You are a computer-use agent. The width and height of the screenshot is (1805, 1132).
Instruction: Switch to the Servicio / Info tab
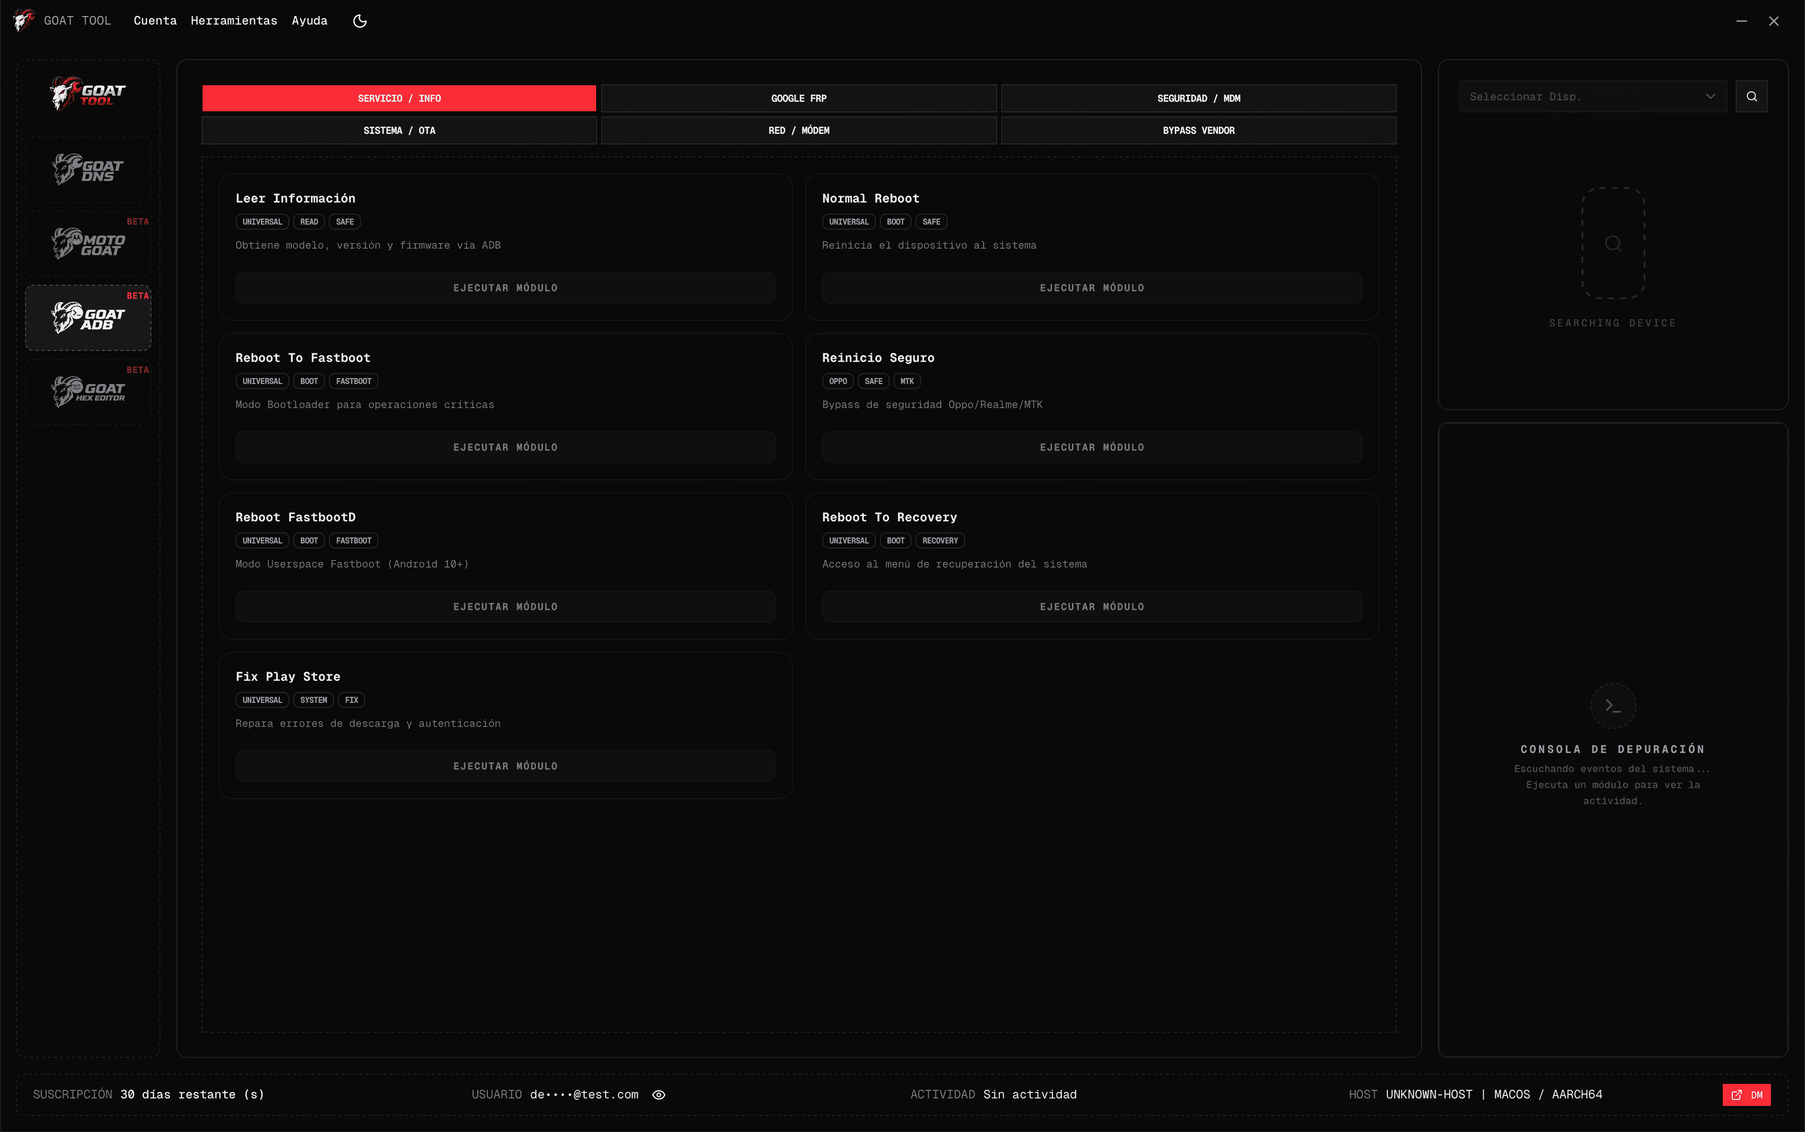[x=399, y=98]
